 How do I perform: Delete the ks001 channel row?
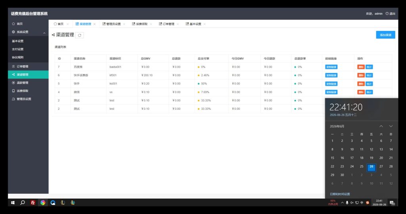pyautogui.click(x=361, y=84)
